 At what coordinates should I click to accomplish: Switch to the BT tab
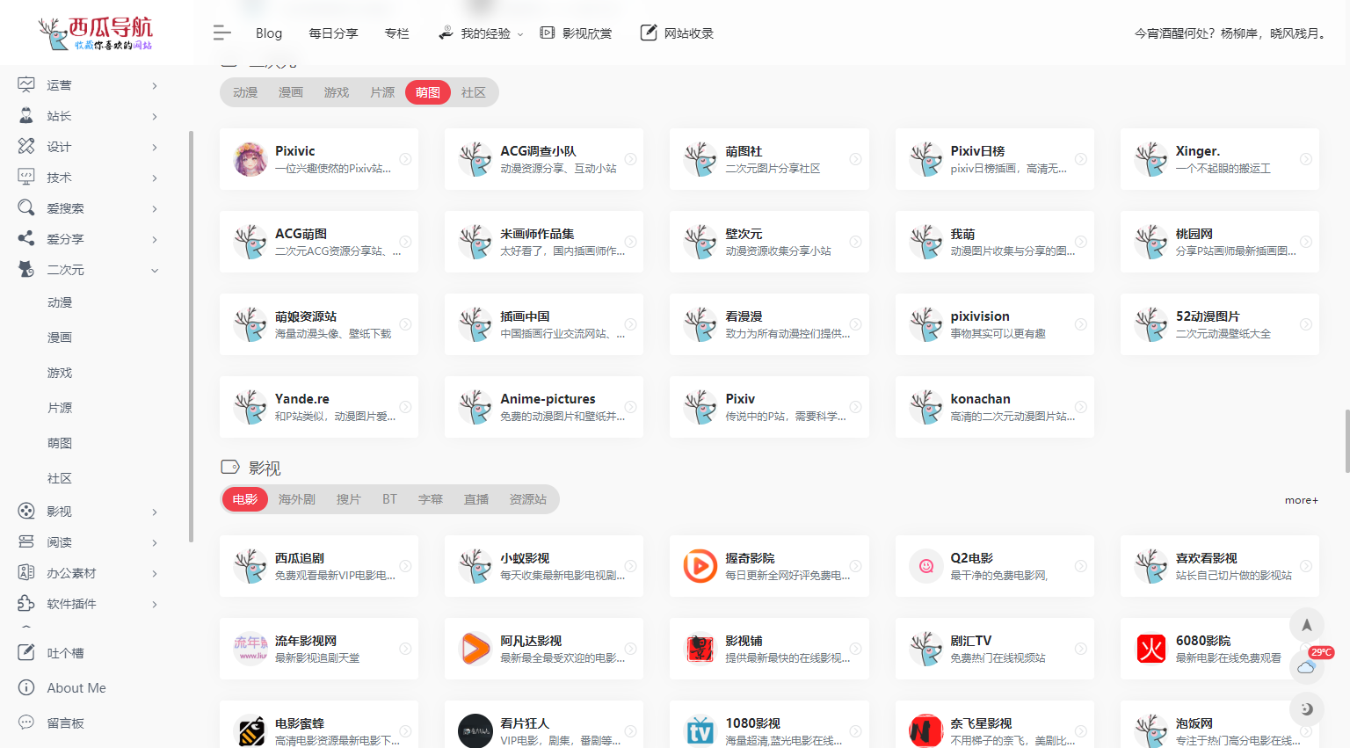[x=389, y=499]
